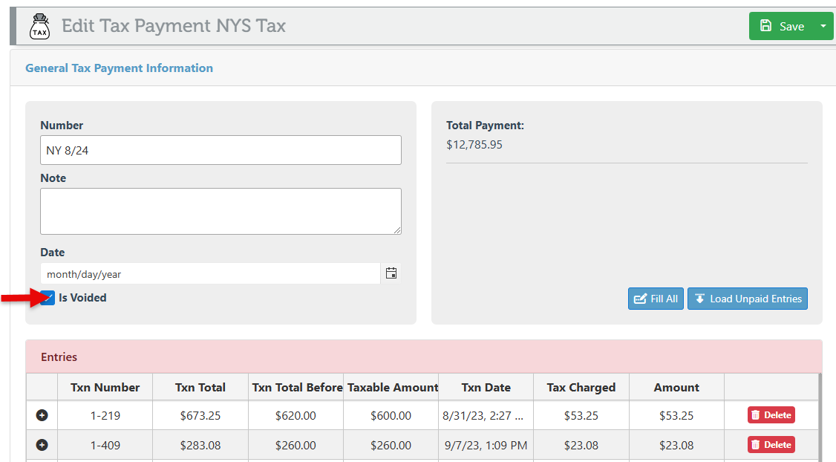Click into the Note text area
Screen dimensions: 836x462
point(221,211)
